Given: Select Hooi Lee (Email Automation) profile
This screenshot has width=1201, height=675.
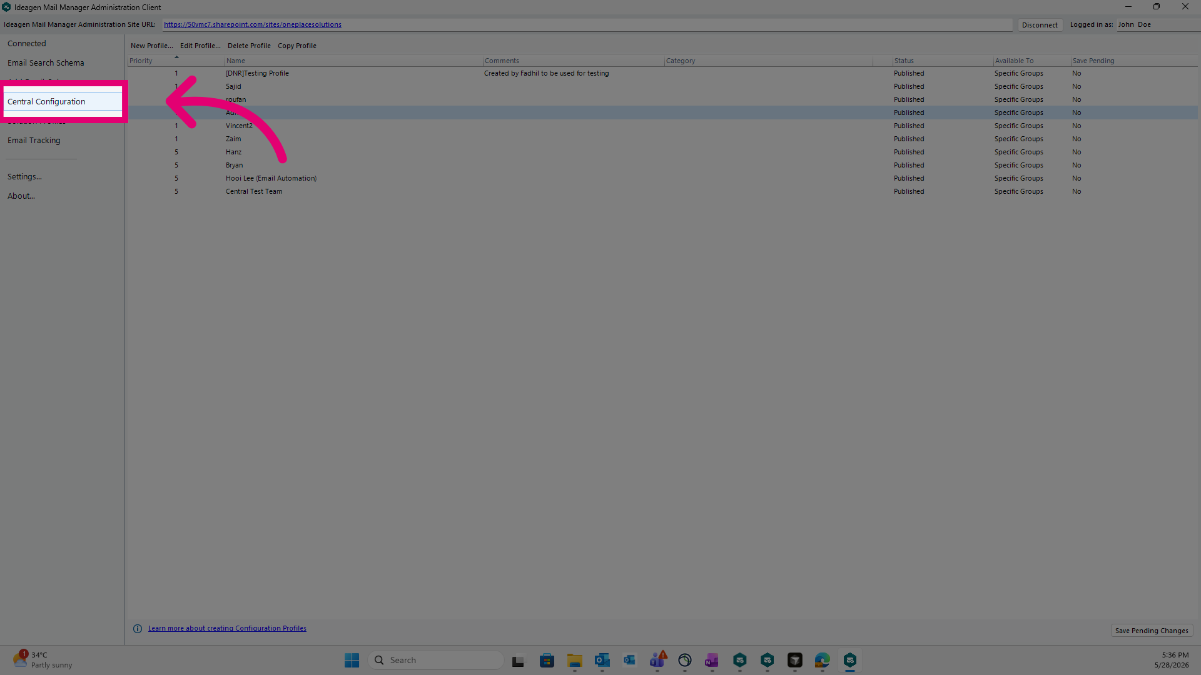Looking at the screenshot, I should tap(663, 178).
